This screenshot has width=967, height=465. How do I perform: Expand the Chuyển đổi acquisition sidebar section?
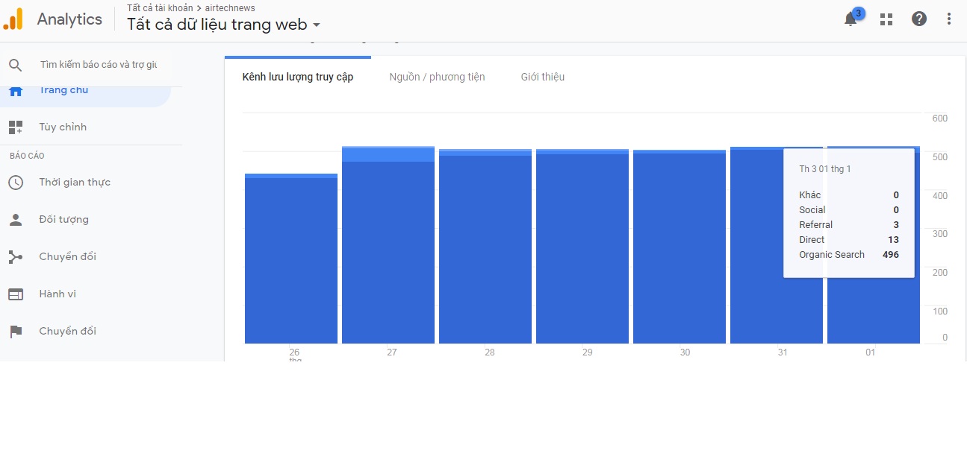(67, 257)
